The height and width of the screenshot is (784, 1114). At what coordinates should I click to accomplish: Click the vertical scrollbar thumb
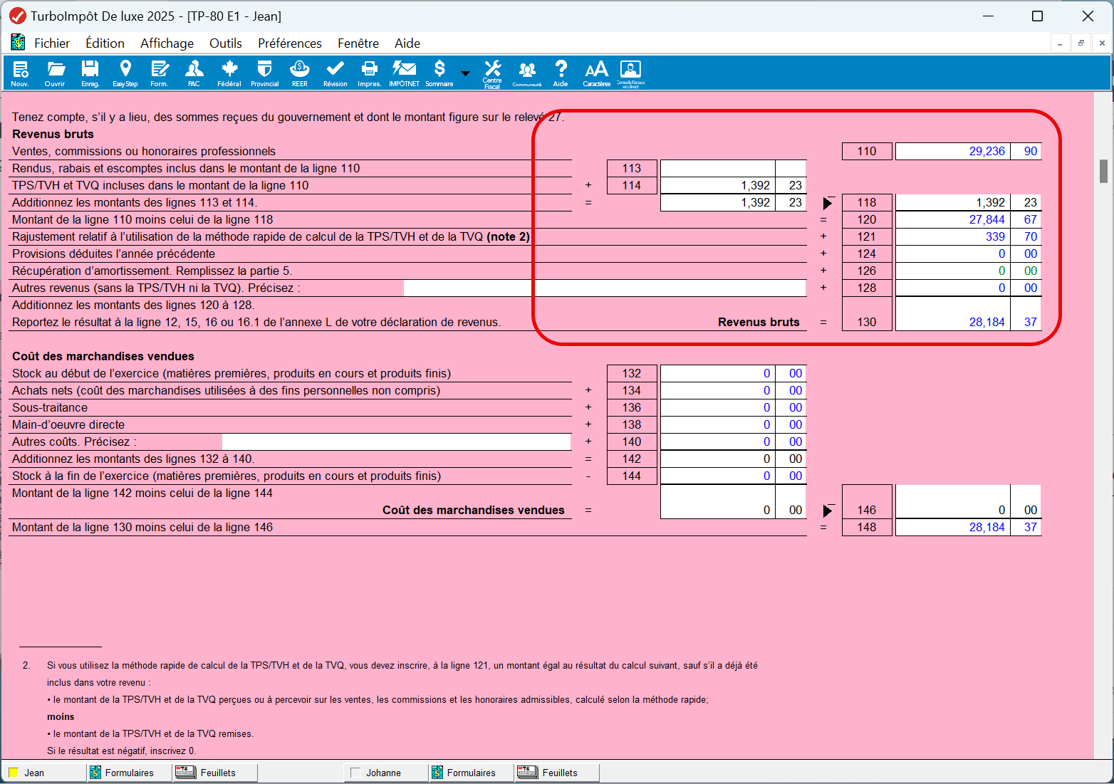click(1103, 171)
